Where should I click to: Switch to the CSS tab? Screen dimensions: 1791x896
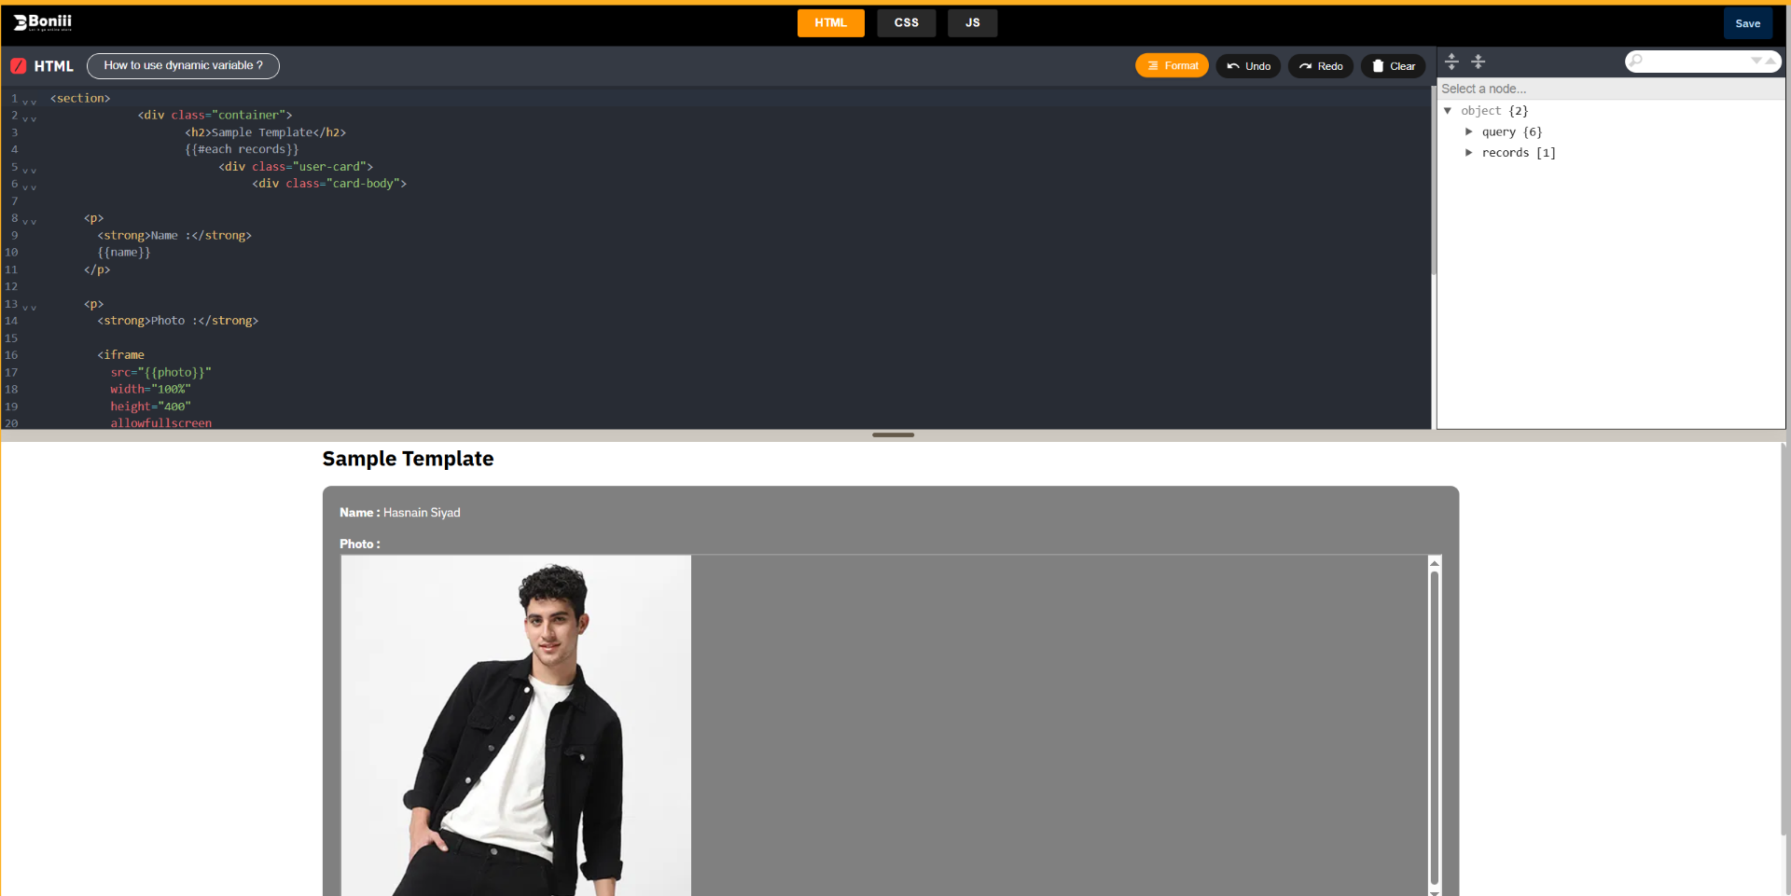(x=906, y=22)
